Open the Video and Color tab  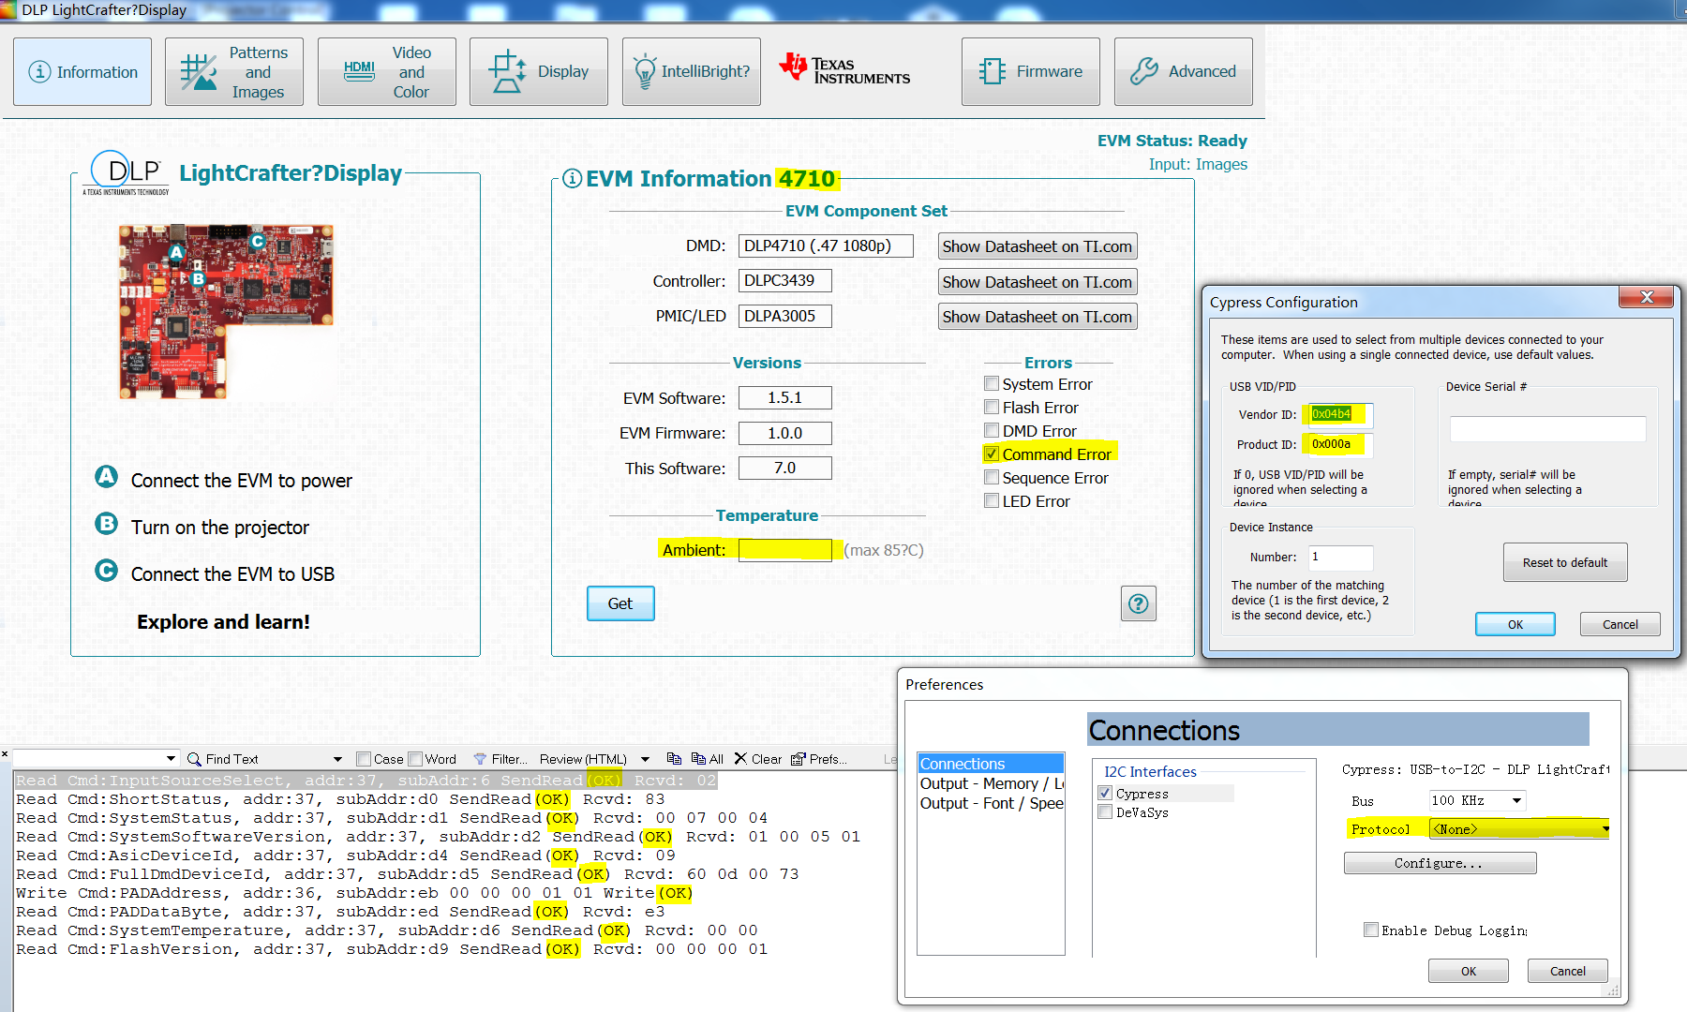coord(387,71)
